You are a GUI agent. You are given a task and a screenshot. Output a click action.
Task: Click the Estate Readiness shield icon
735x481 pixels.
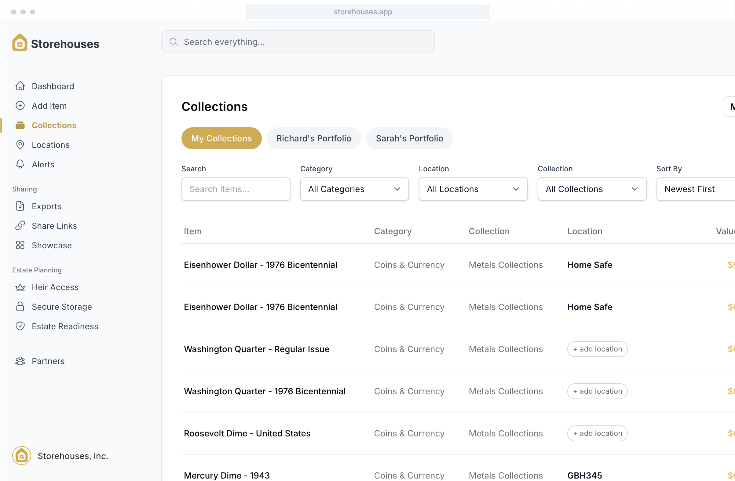(20, 326)
